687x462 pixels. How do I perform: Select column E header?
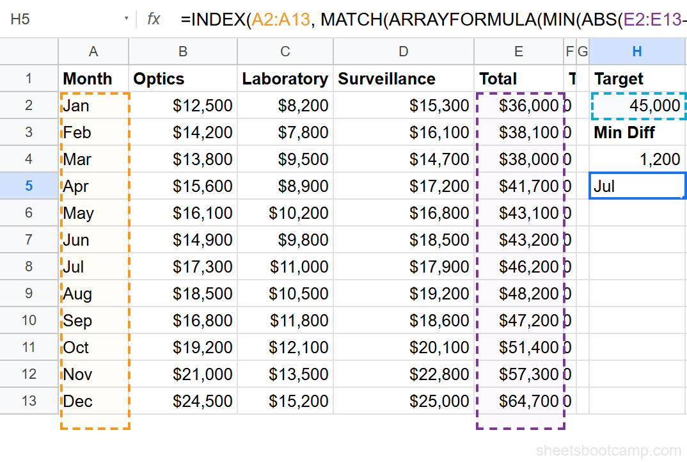pyautogui.click(x=518, y=51)
